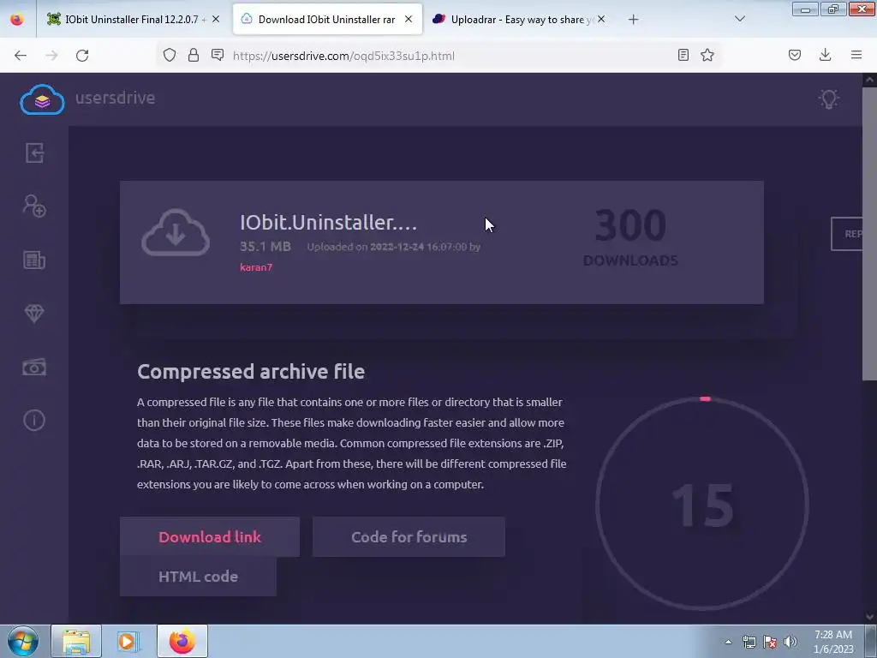877x658 pixels.
Task: Open the Firefox hamburger menu
Action: click(x=856, y=55)
